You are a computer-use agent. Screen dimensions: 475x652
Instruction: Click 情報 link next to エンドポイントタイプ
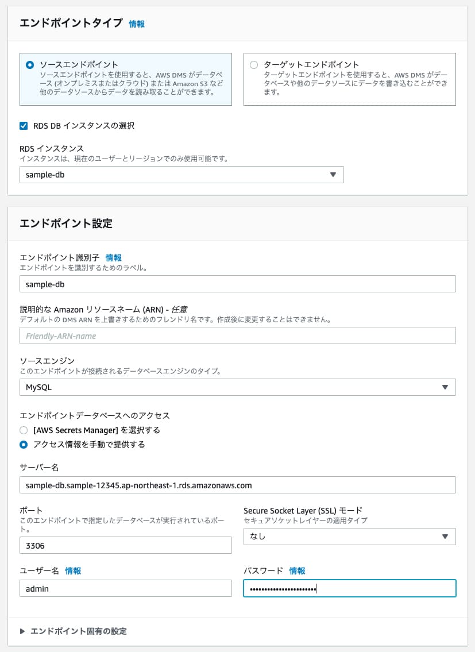(x=137, y=24)
